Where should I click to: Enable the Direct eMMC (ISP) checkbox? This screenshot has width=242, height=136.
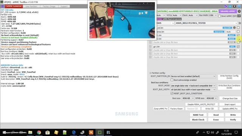point(219,16)
